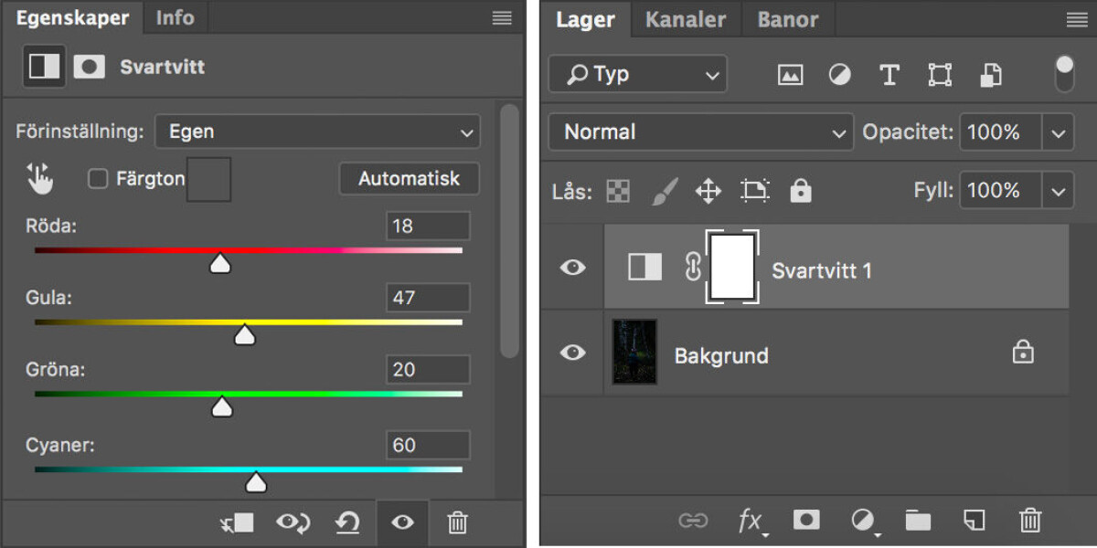Click the Fyll 100% field
This screenshot has height=548, width=1097.
click(999, 191)
